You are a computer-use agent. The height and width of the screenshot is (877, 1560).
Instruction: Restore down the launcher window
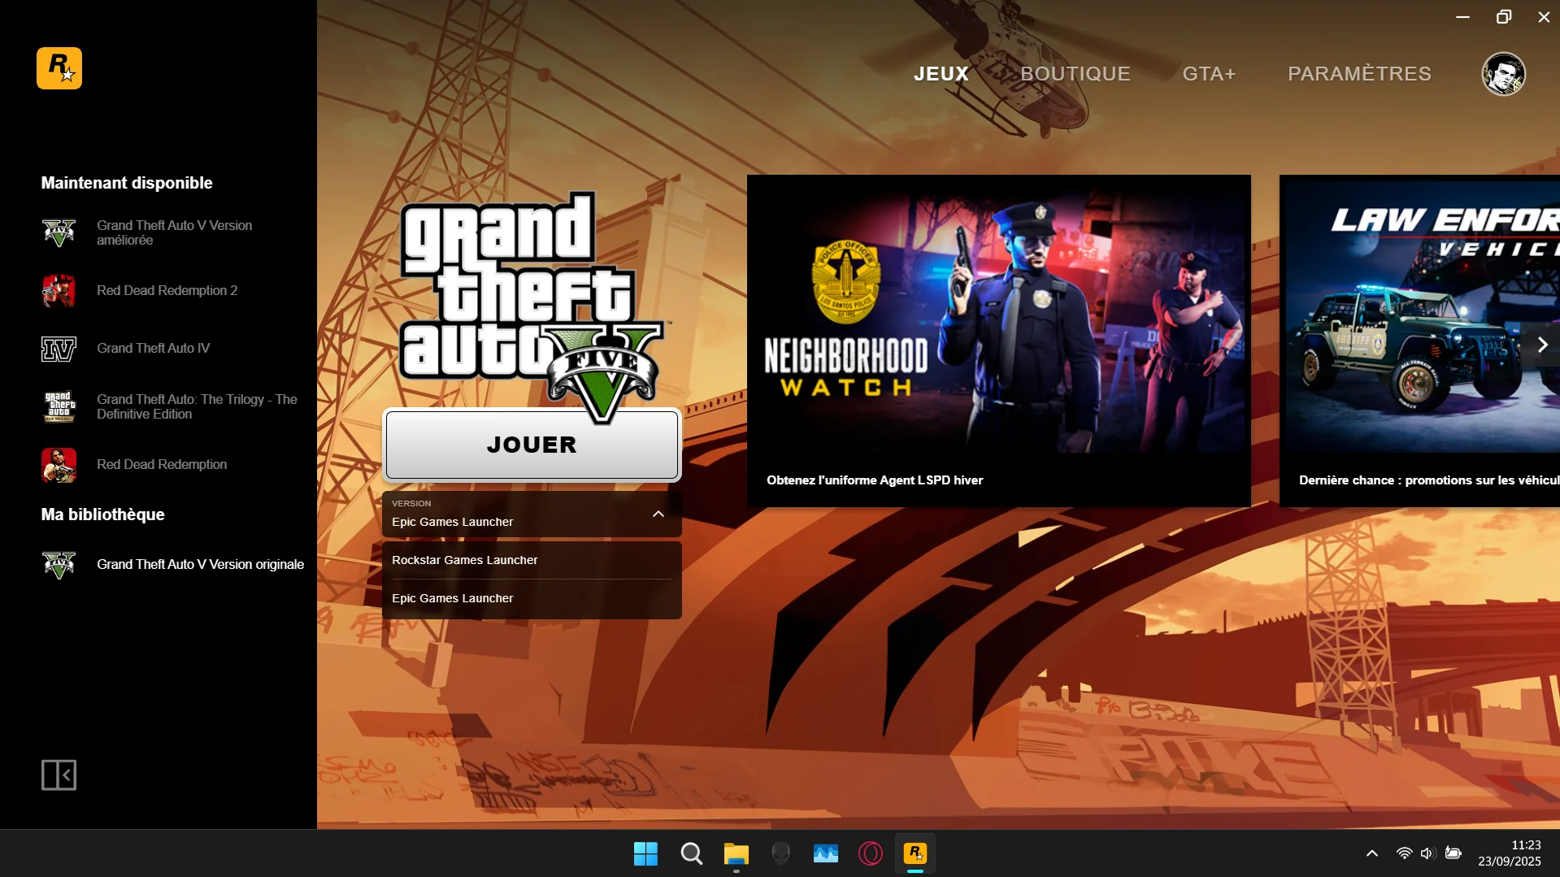[x=1503, y=17]
